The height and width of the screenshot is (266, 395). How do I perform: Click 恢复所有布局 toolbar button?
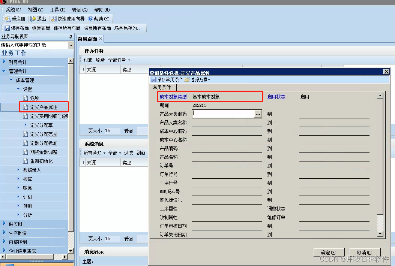click(x=97, y=28)
